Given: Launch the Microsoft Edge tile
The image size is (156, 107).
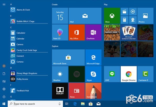Looking at the screenshot, I should click(x=93, y=58).
